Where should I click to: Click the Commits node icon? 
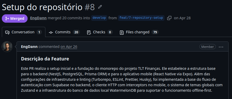[x=51, y=32]
